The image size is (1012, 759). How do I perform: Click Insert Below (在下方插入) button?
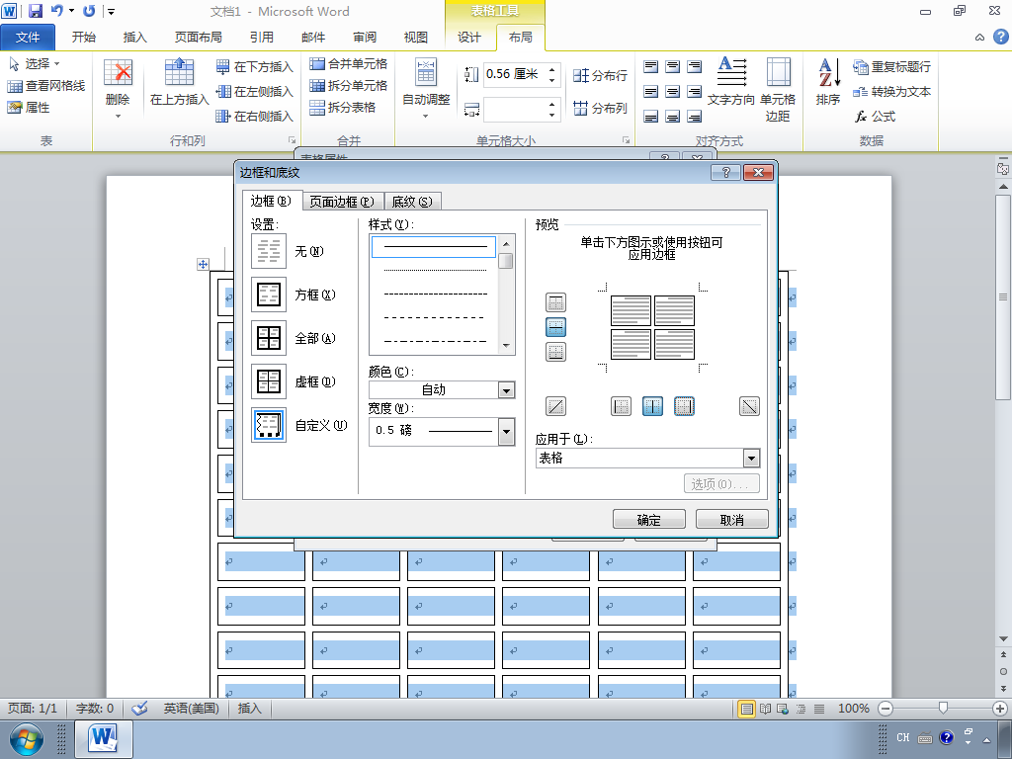(x=254, y=66)
